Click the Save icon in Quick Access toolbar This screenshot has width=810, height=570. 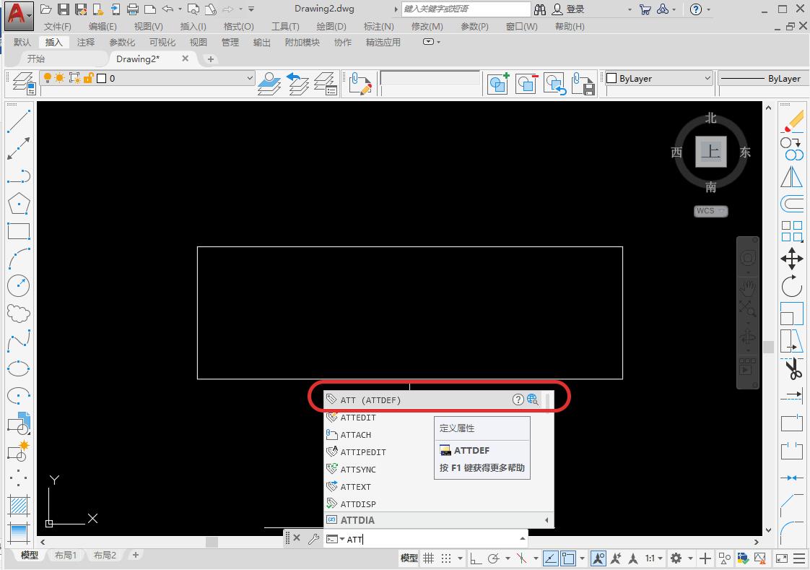point(64,9)
